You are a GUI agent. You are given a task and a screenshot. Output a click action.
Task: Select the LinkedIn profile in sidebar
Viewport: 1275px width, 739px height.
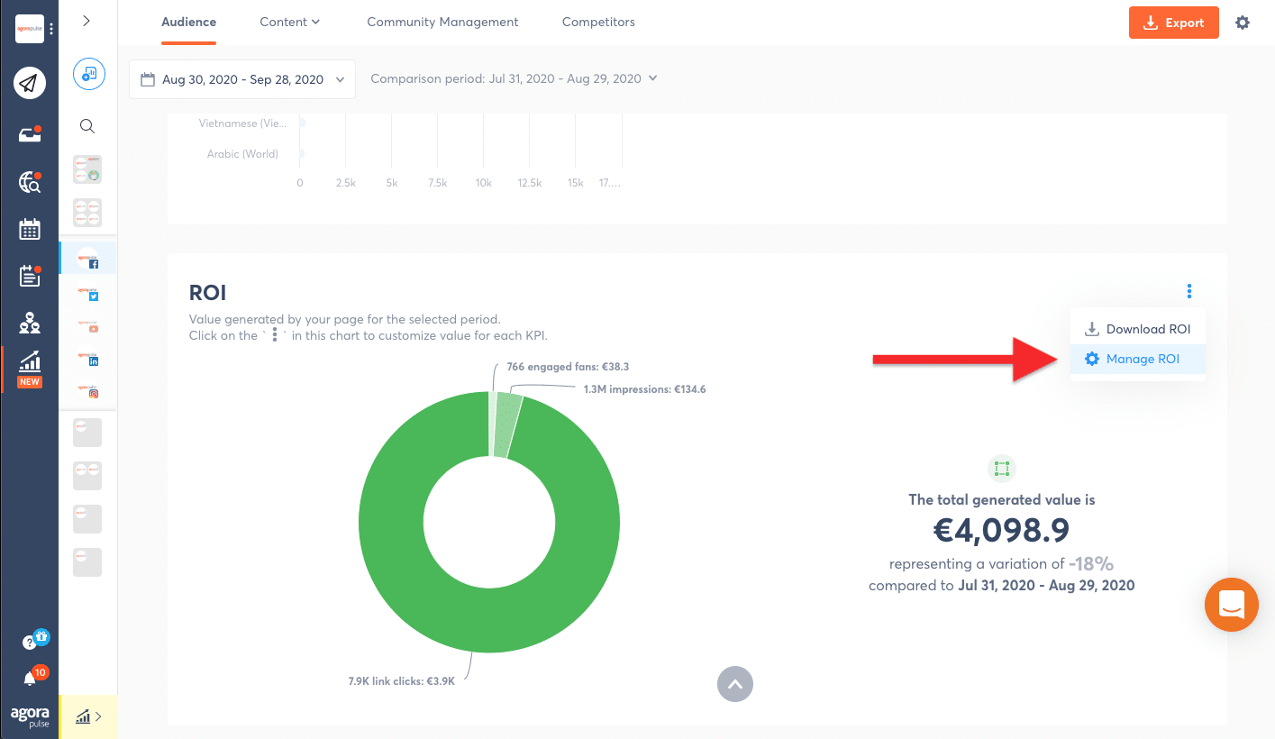87,358
